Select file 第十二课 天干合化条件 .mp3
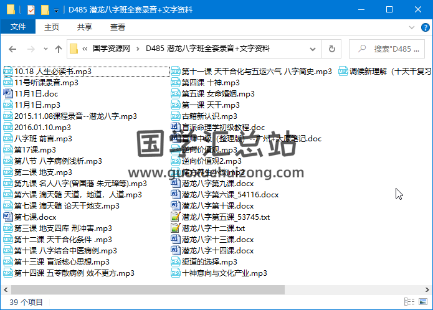Image resolution: width=433 pixels, height=310 pixels. click(58, 240)
